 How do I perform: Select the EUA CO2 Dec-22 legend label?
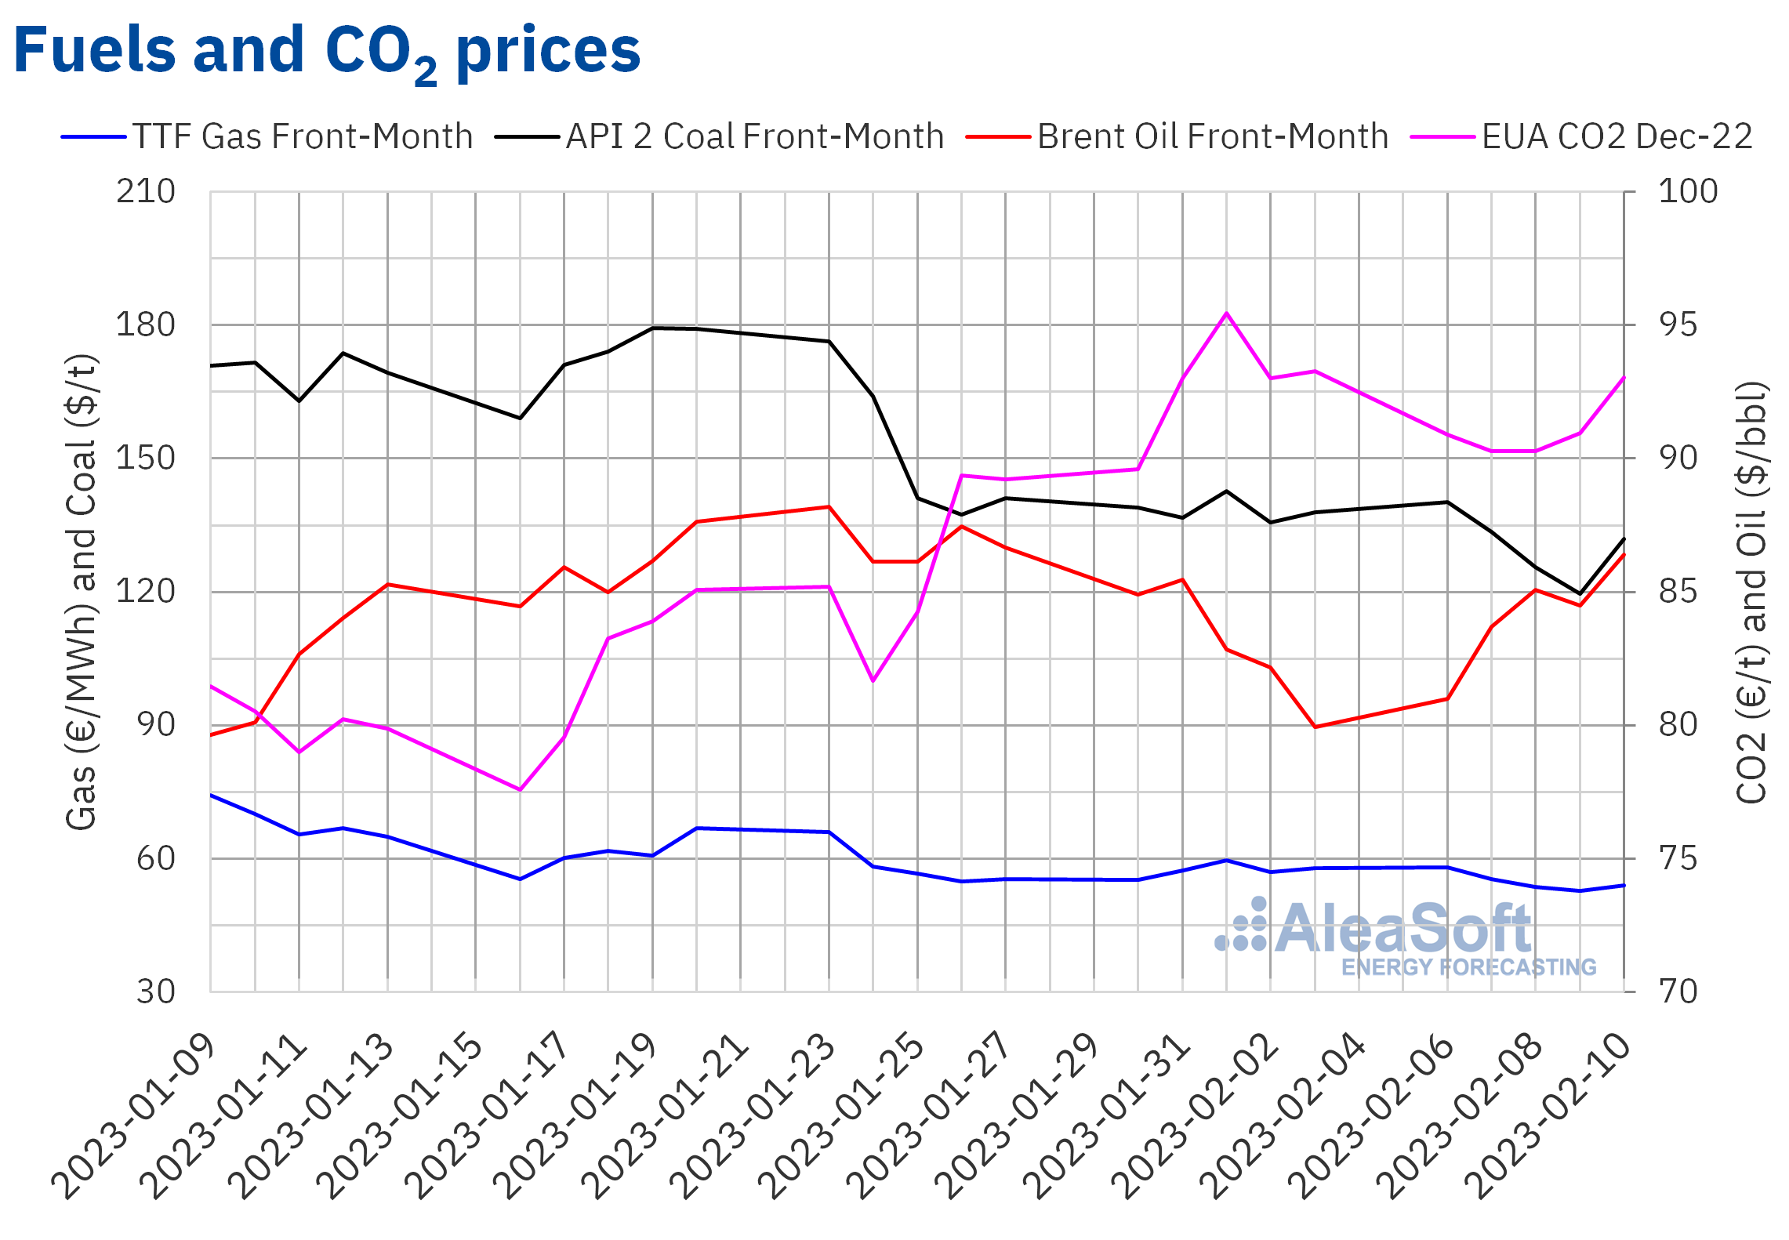[1617, 137]
